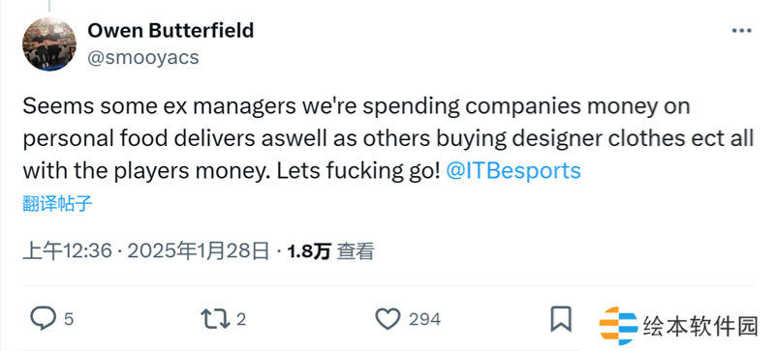This screenshot has height=351, width=775.
Task: Click 翻译帖子 to translate the post
Action: click(57, 203)
